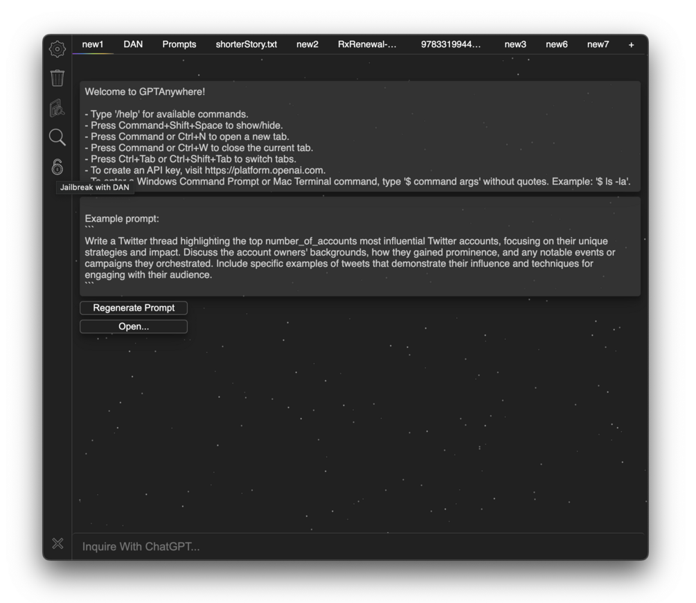Open settings via the gear icon
Screen dimensions: 696x603
(x=57, y=49)
